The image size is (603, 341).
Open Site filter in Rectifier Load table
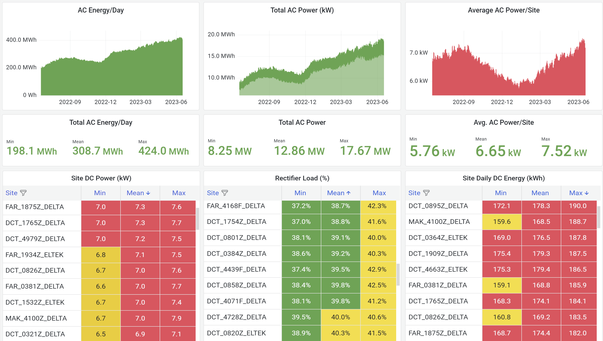tap(225, 193)
